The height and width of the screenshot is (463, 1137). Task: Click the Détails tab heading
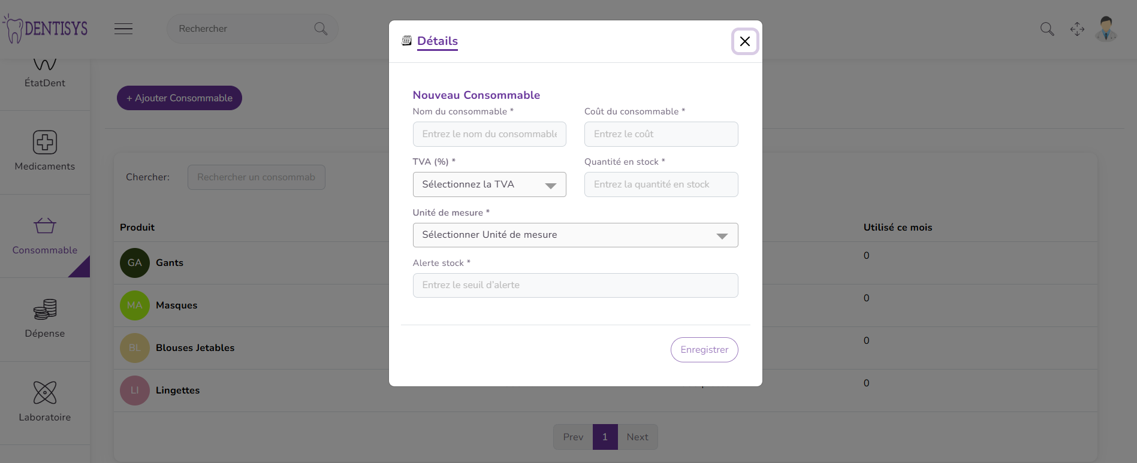pyautogui.click(x=437, y=41)
